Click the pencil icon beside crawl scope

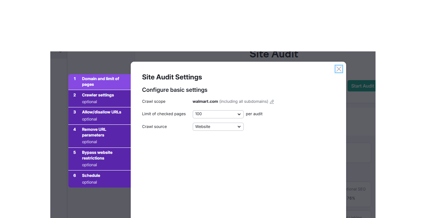pyautogui.click(x=272, y=102)
